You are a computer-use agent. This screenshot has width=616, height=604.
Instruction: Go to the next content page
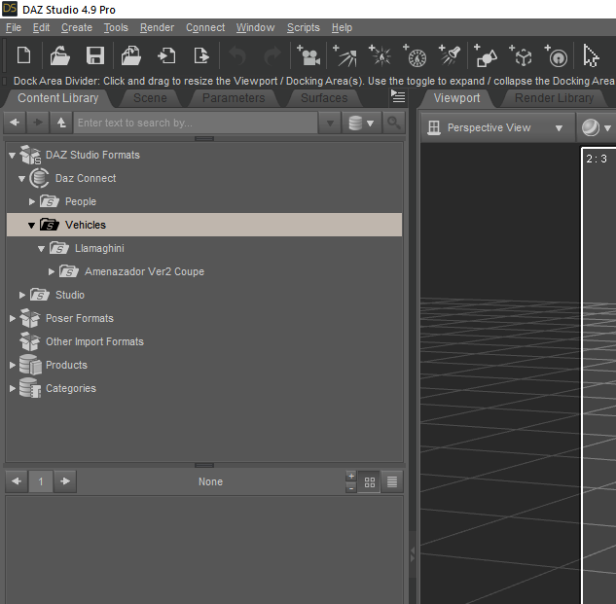click(65, 481)
